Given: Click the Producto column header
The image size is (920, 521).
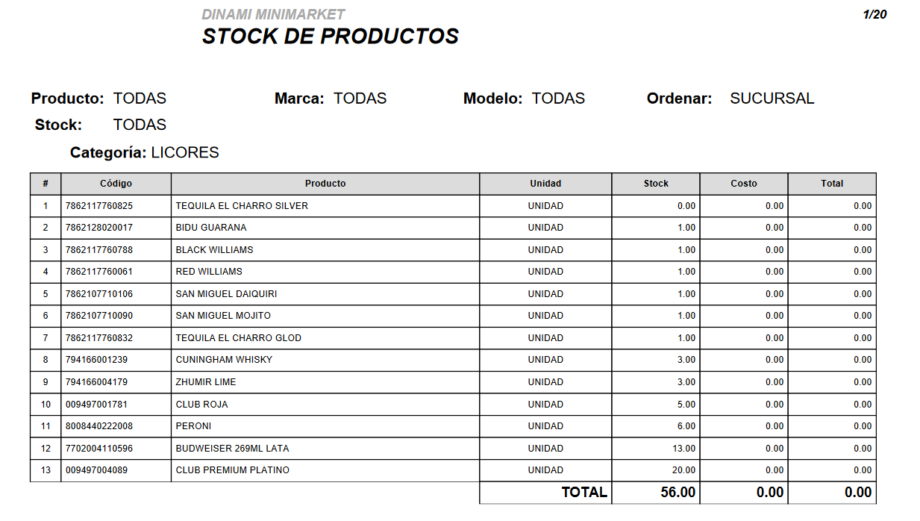Looking at the screenshot, I should [x=325, y=184].
